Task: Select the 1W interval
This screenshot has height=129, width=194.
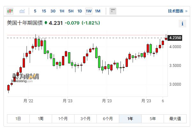Action: [89, 11]
